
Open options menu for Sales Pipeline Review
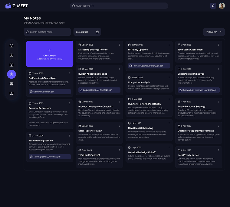(x=119, y=126)
